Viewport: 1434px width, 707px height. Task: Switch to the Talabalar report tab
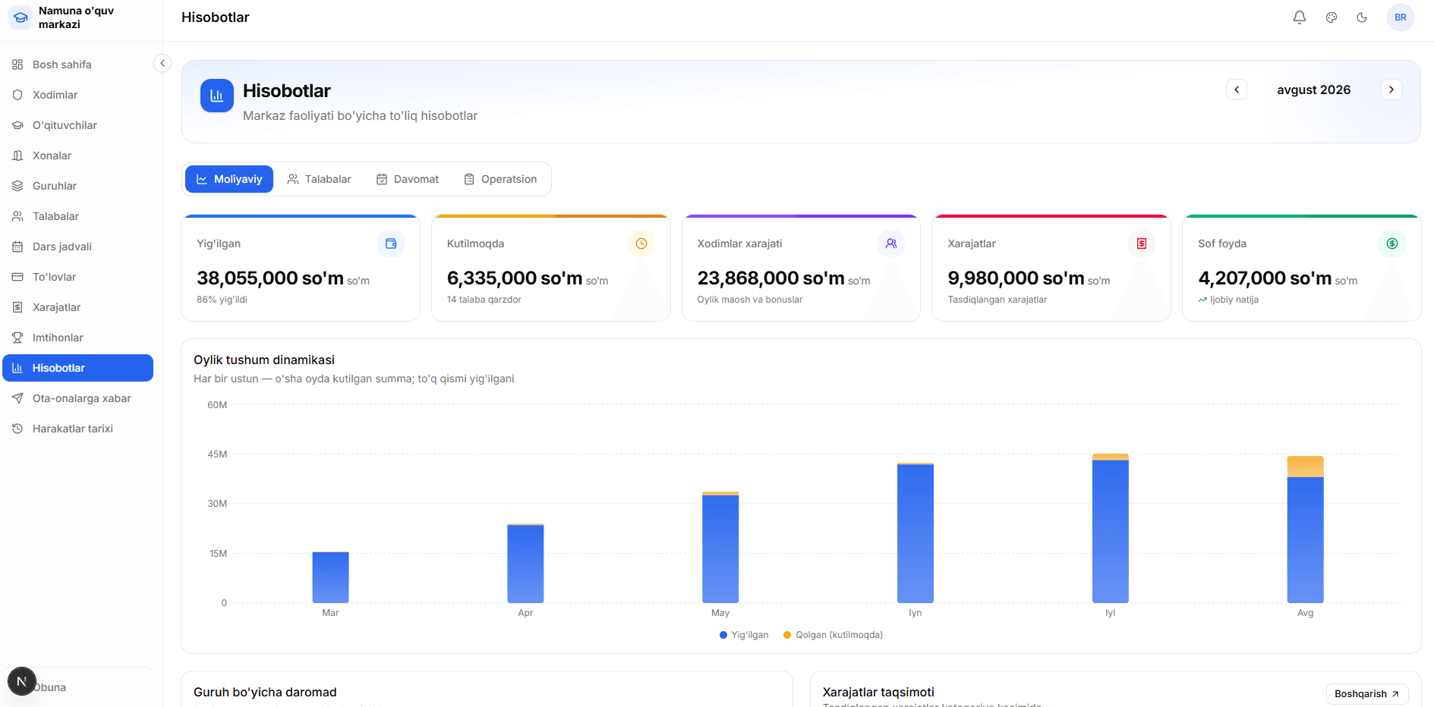pyautogui.click(x=320, y=179)
